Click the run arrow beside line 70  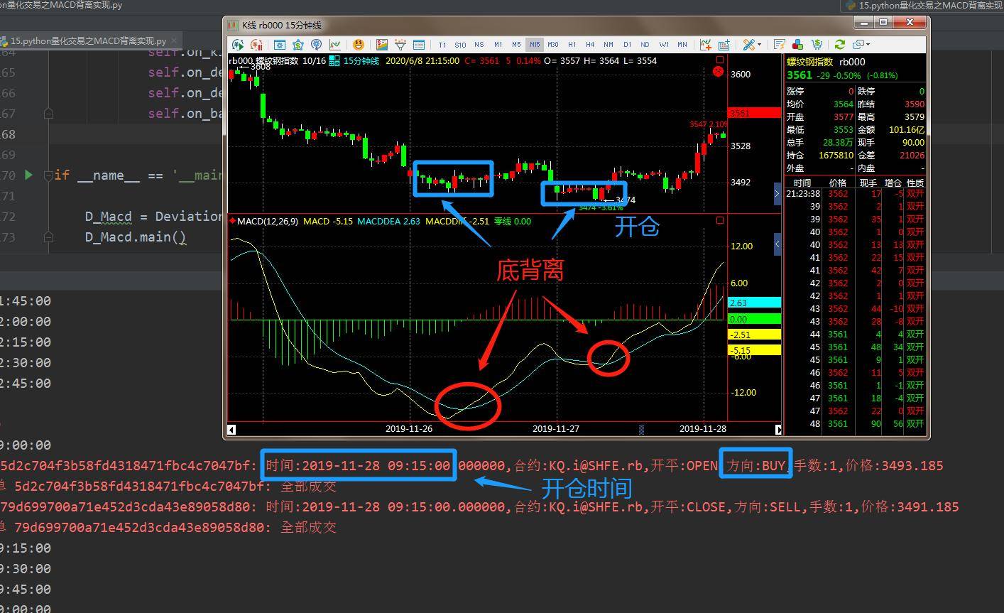tap(28, 175)
